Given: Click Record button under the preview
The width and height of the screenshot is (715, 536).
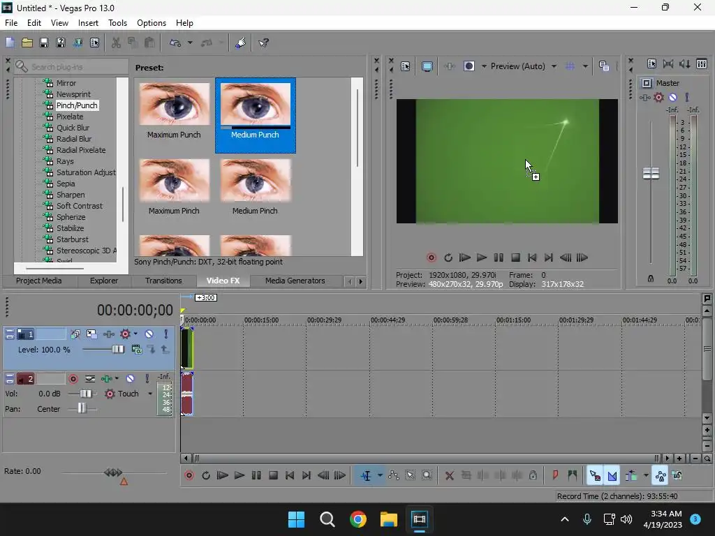Looking at the screenshot, I should [432, 258].
